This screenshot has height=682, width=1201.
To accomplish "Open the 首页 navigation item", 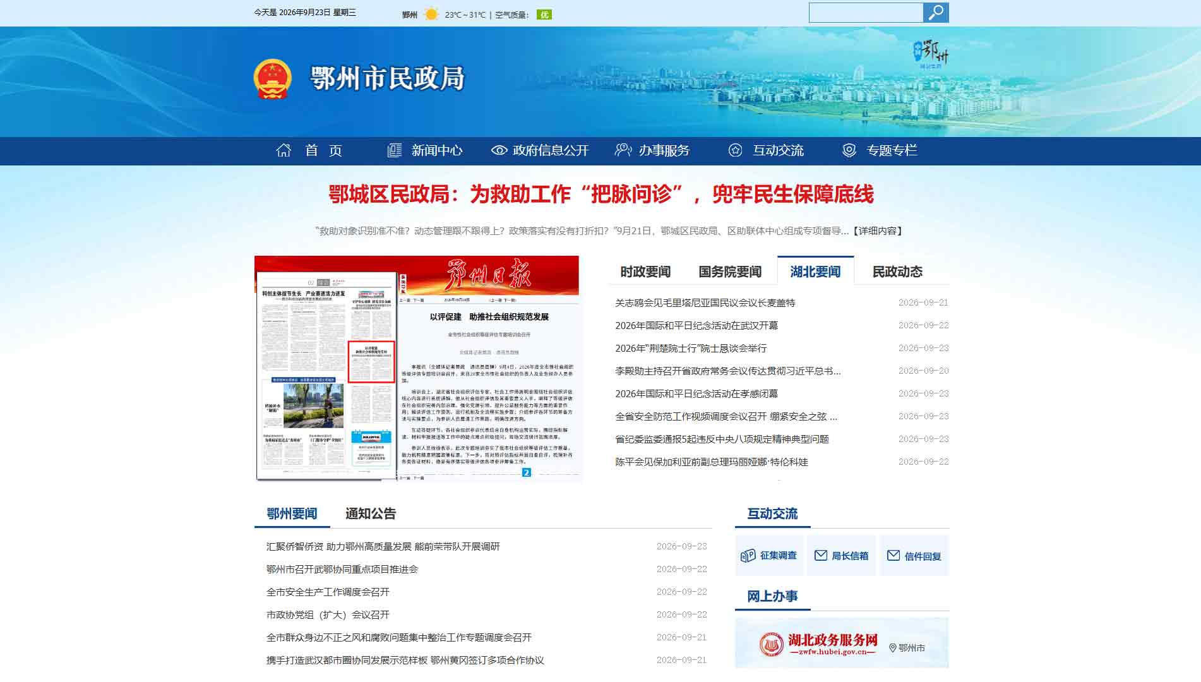I will tap(323, 150).
